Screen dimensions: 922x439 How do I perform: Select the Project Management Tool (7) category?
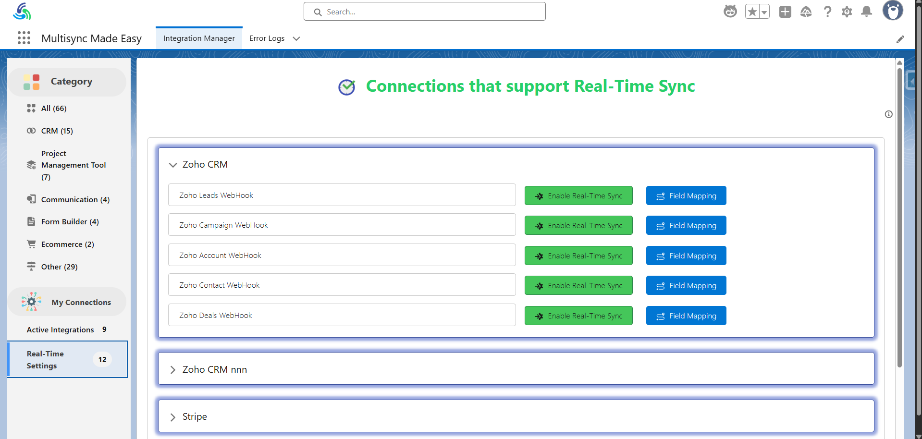click(74, 165)
